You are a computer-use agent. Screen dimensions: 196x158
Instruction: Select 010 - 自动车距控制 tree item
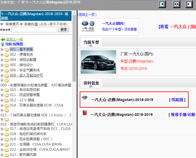[x=25, y=90]
